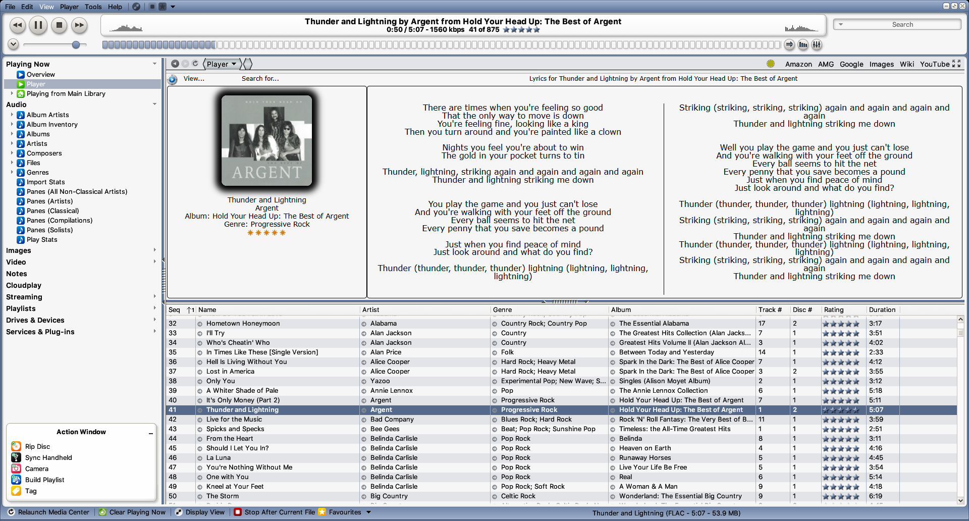The width and height of the screenshot is (969, 521).
Task: Select Album Inventory in the tree
Action: coord(52,124)
